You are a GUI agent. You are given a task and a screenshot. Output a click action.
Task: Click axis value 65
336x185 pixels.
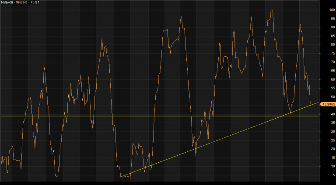pyautogui.click(x=333, y=71)
